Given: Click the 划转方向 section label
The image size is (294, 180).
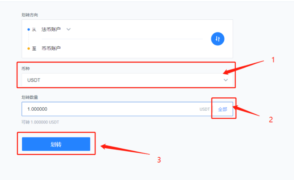Looking at the screenshot, I should 30,15.
